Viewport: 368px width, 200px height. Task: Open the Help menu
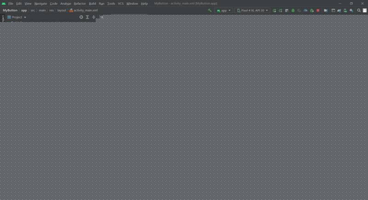(144, 4)
